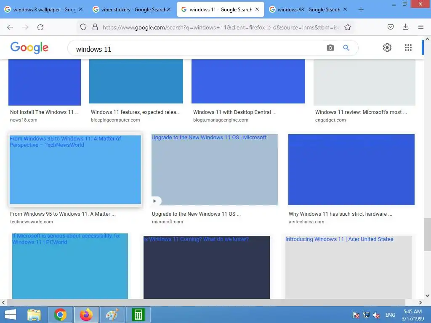
Task: Open the taskbar clock showing 5:45 AM
Action: (412, 315)
